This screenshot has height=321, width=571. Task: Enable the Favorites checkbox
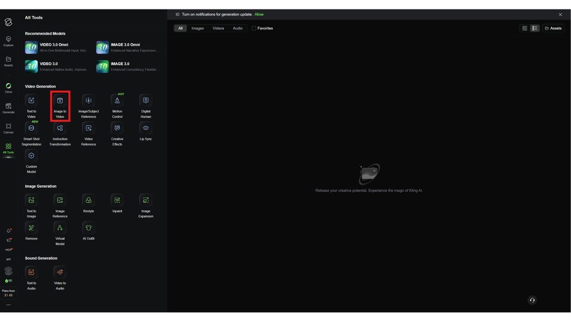pyautogui.click(x=254, y=28)
